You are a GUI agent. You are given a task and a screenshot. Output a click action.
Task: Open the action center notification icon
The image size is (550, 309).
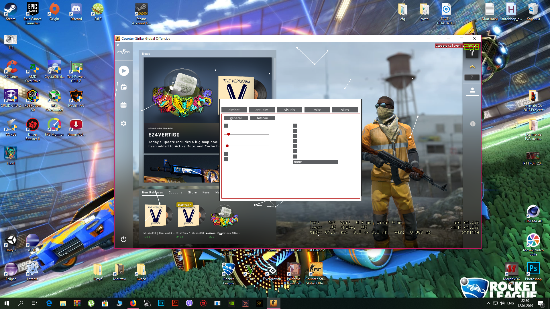coord(541,303)
